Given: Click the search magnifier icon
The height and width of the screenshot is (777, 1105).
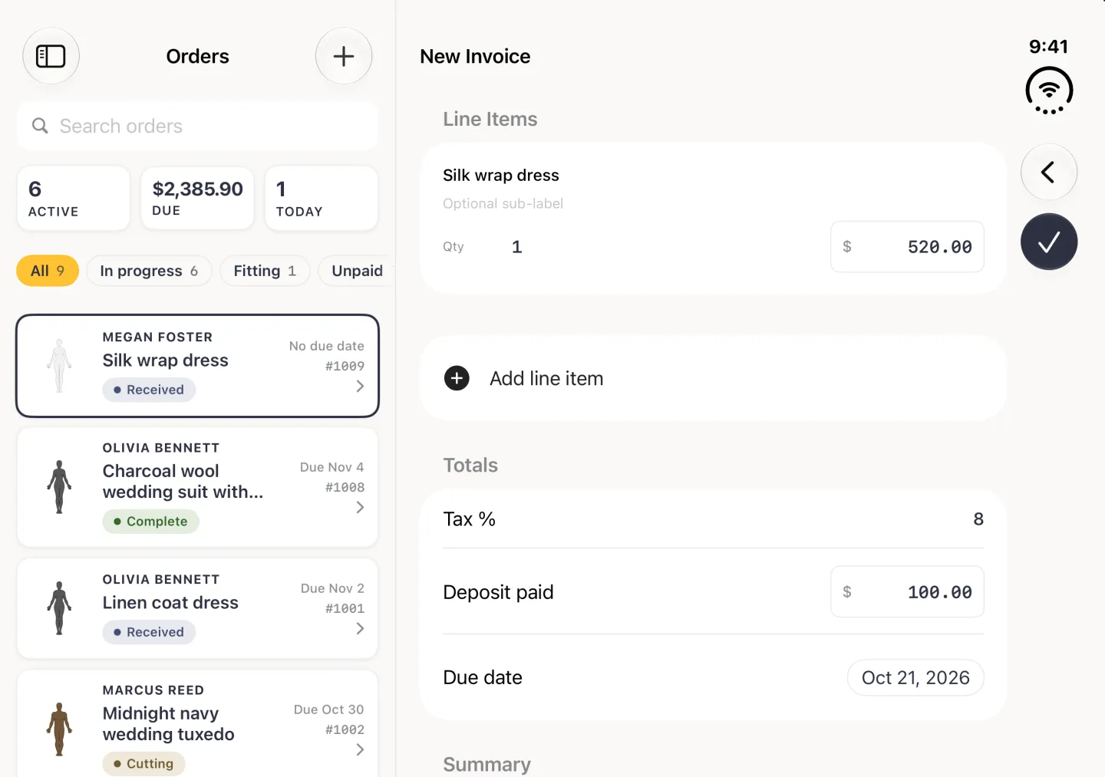Looking at the screenshot, I should click(40, 126).
